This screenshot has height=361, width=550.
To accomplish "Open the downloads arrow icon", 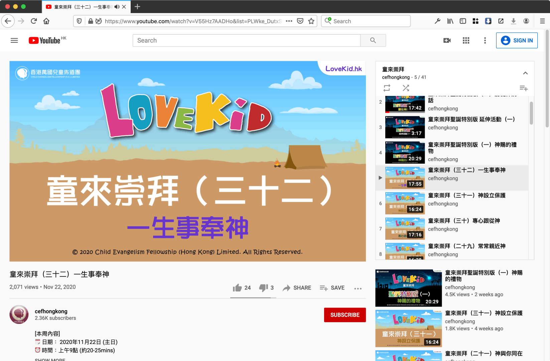I will click(x=514, y=21).
